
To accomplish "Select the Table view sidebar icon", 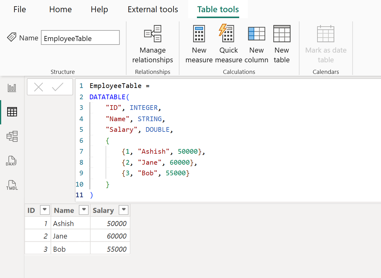I will tap(12, 112).
